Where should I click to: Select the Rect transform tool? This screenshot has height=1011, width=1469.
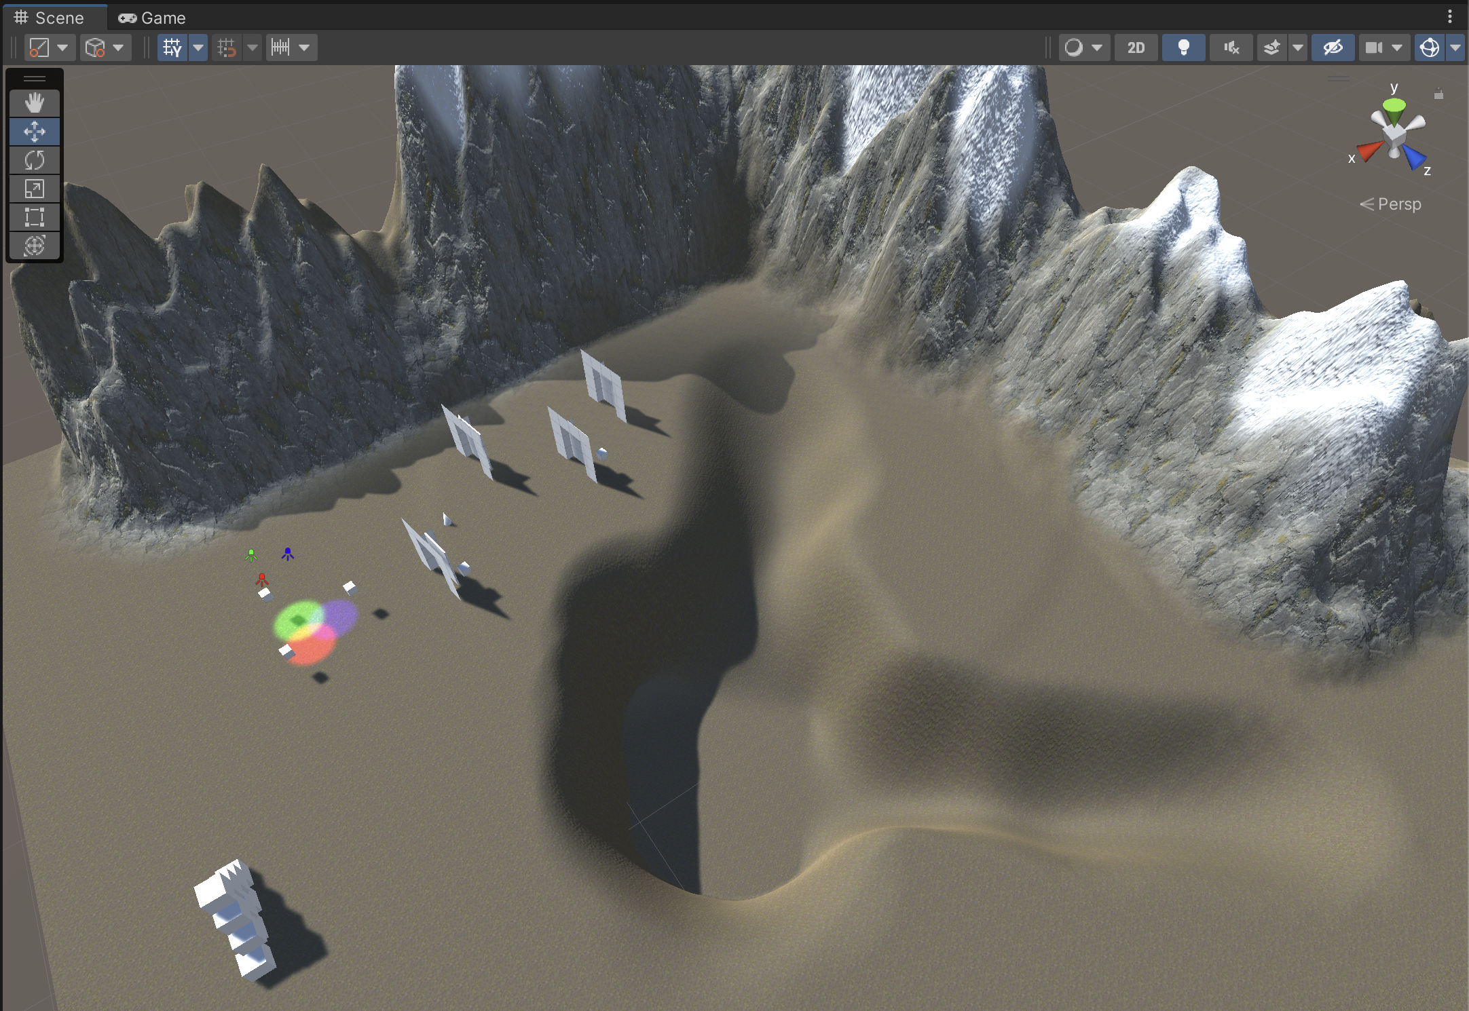35,217
